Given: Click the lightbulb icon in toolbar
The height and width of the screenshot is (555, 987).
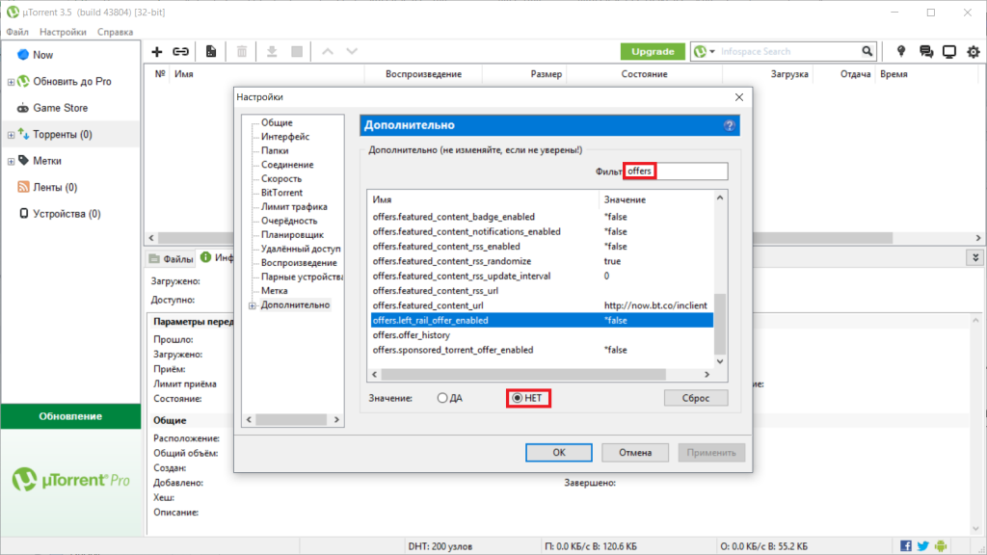Looking at the screenshot, I should tap(901, 52).
